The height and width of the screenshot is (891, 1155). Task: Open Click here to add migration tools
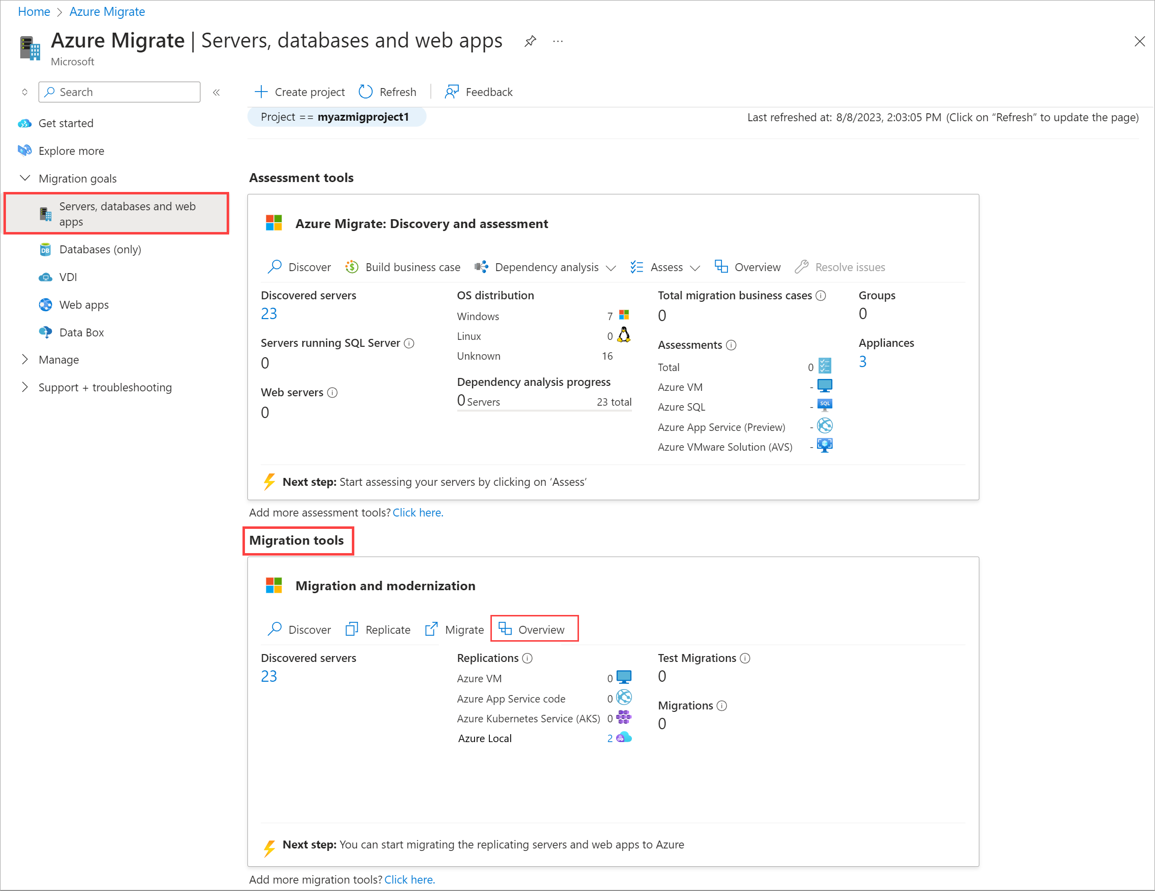(409, 879)
